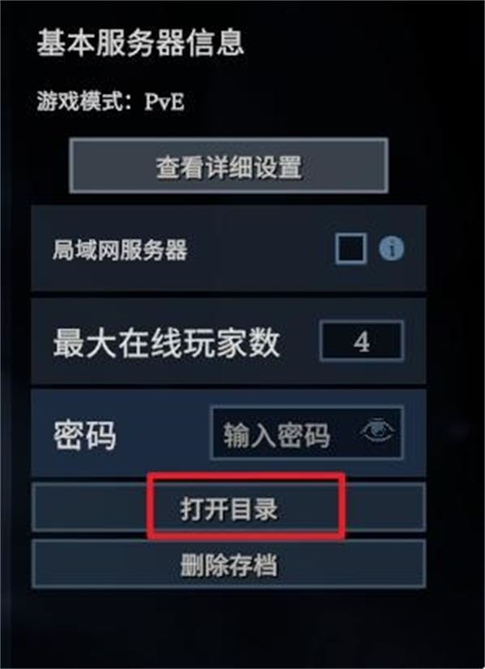Click the red highlight box around 打开目录
485x669 pixels.
point(246,506)
